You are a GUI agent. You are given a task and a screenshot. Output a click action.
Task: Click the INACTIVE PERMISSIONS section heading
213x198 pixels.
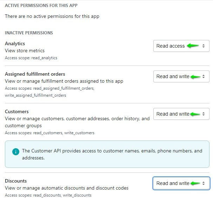pos(29,33)
